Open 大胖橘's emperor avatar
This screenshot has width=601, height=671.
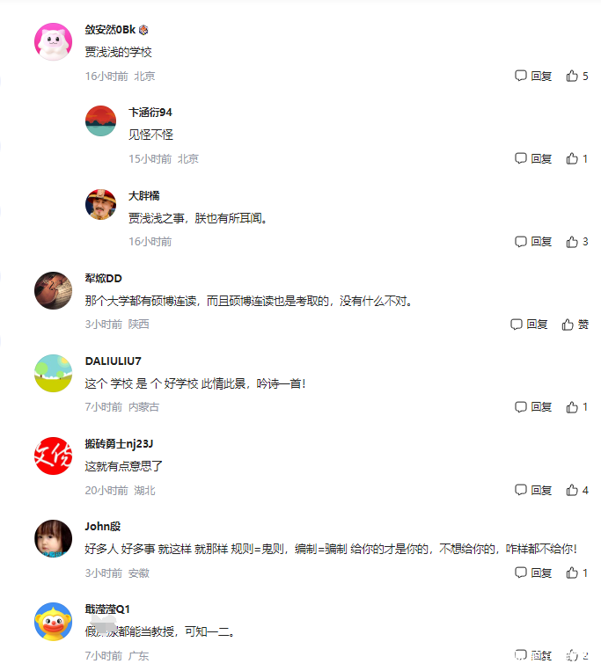tap(100, 204)
